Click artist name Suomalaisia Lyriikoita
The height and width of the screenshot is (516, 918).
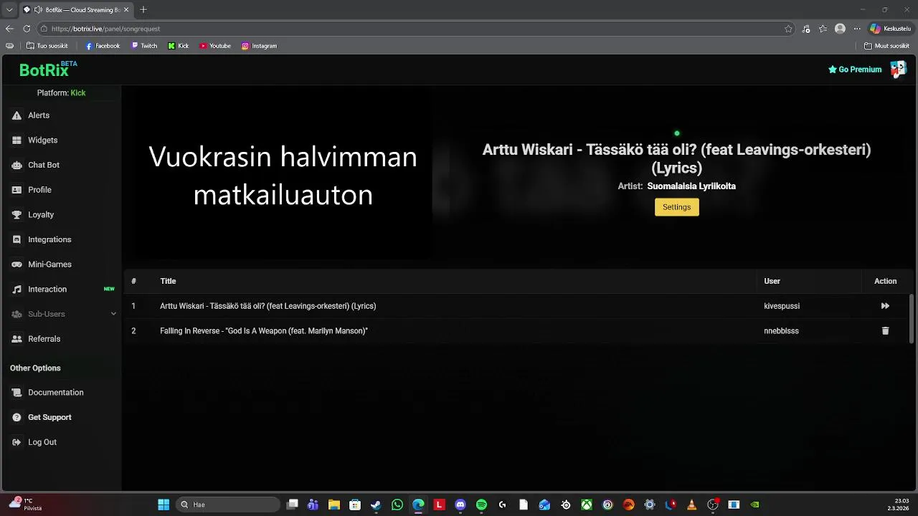click(691, 186)
